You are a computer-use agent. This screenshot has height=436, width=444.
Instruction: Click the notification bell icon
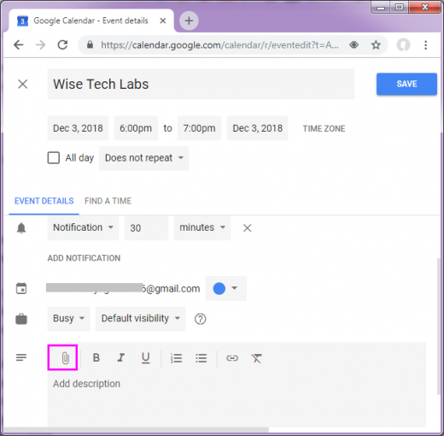click(21, 228)
